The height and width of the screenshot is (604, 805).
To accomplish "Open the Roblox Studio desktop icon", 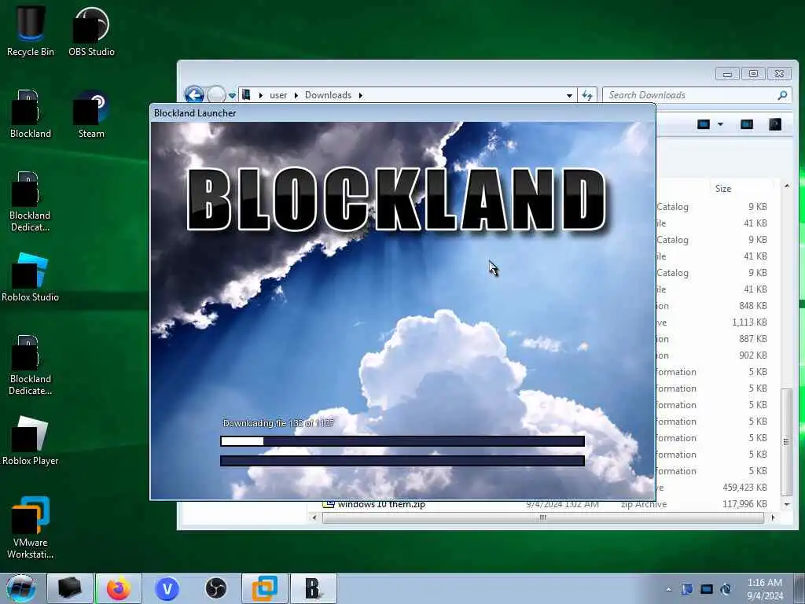I will (x=30, y=278).
